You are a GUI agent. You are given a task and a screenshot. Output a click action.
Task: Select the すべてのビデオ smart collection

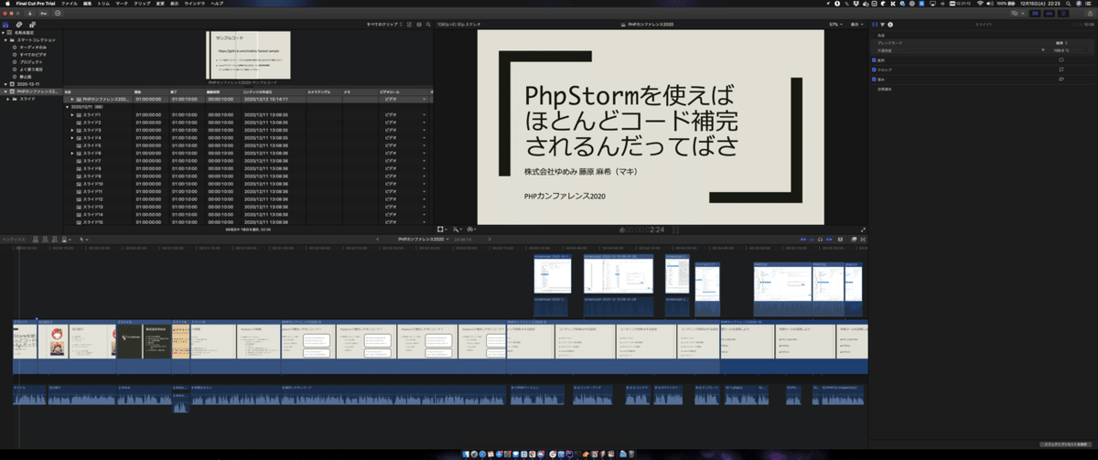point(34,55)
